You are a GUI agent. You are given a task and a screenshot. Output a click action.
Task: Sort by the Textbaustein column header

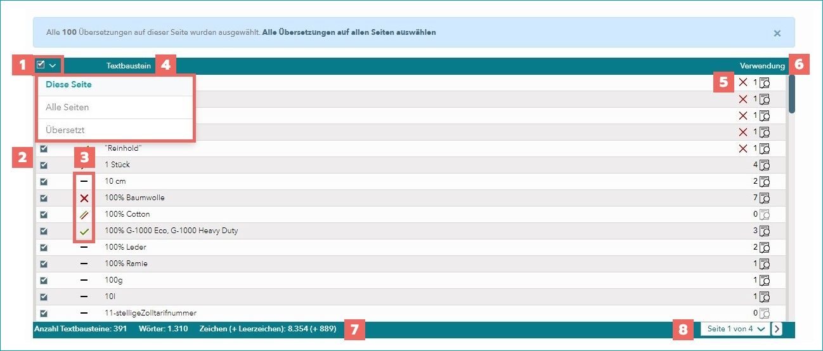pyautogui.click(x=129, y=65)
